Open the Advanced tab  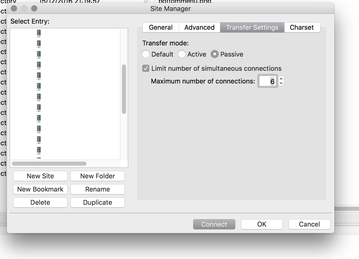click(x=199, y=27)
